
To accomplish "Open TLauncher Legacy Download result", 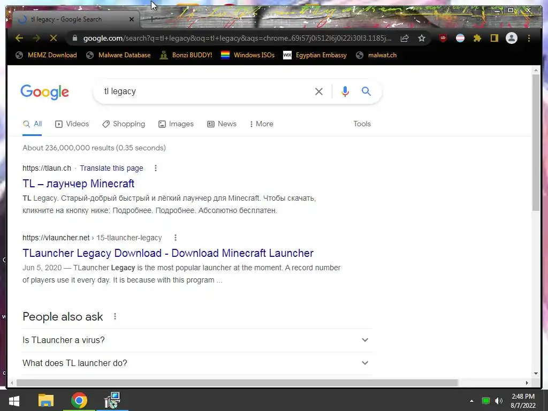I will pos(168,253).
